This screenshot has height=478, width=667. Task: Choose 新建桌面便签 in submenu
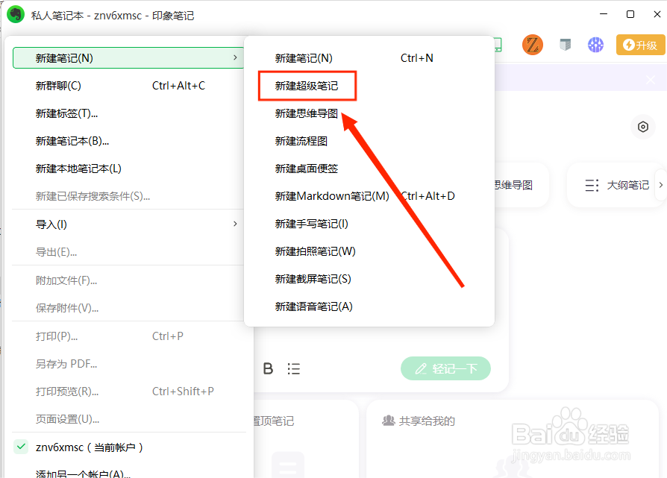coord(369,169)
